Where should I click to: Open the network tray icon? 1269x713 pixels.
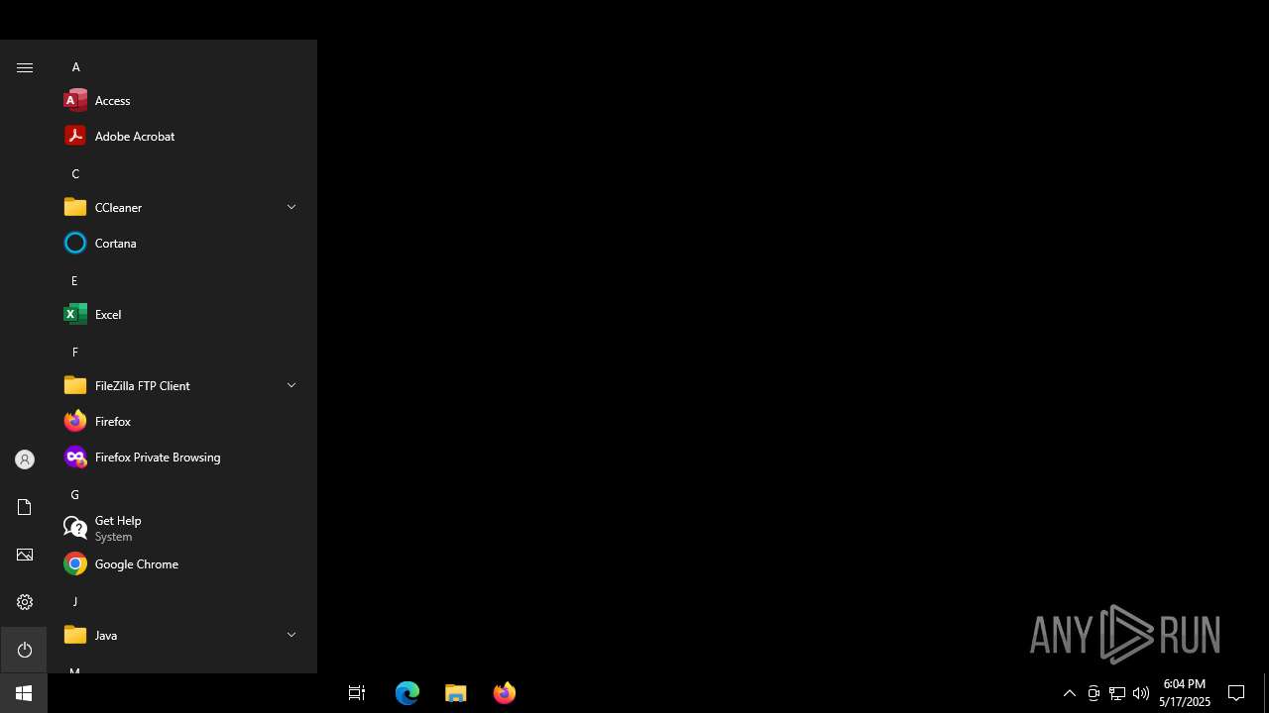point(1117,693)
